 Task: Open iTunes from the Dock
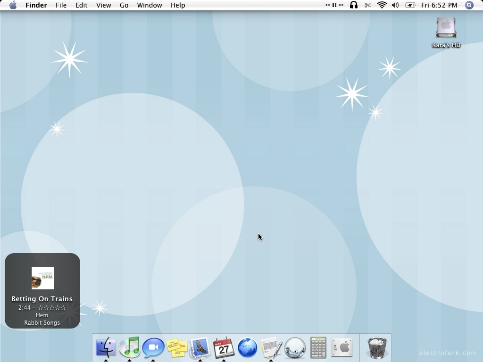click(x=130, y=347)
